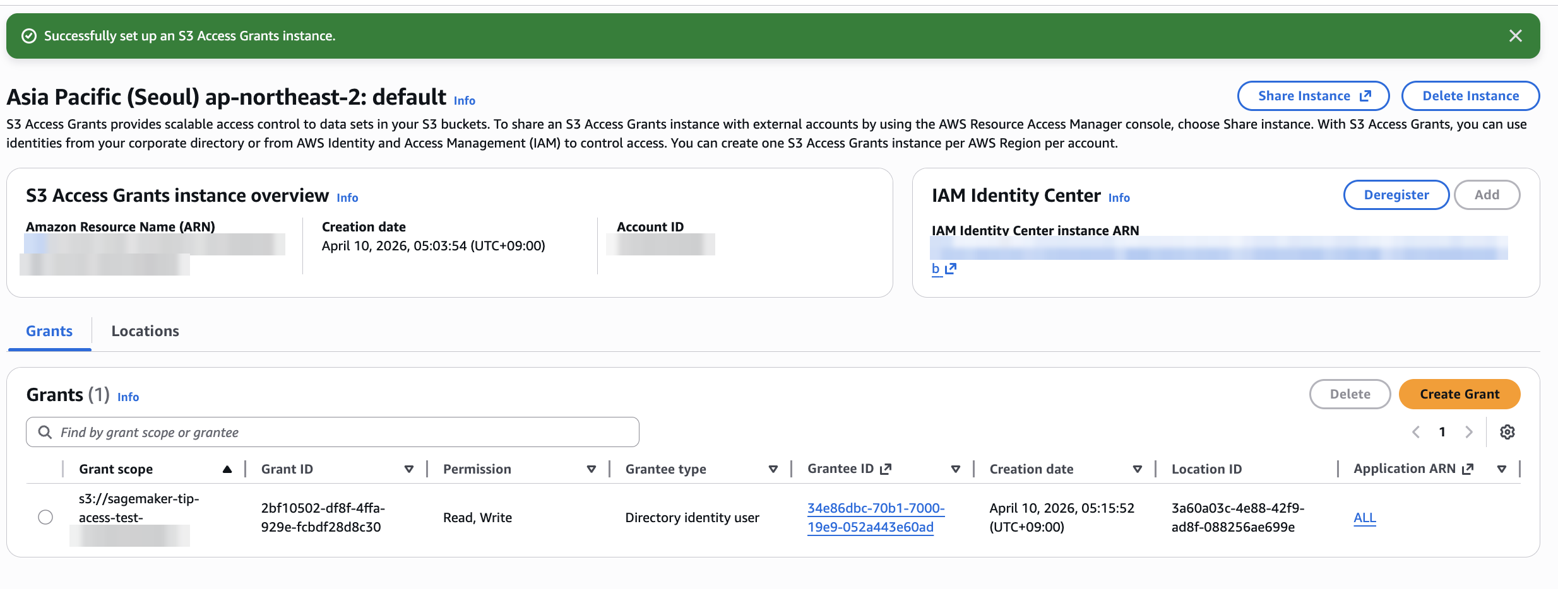1558x589 pixels.
Task: Click the Create Grant button
Action: coord(1460,394)
